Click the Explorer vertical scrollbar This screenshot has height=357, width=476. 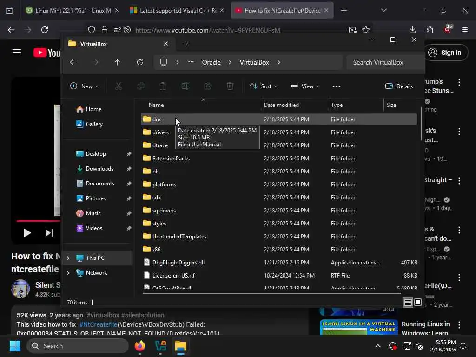[x=421, y=124]
